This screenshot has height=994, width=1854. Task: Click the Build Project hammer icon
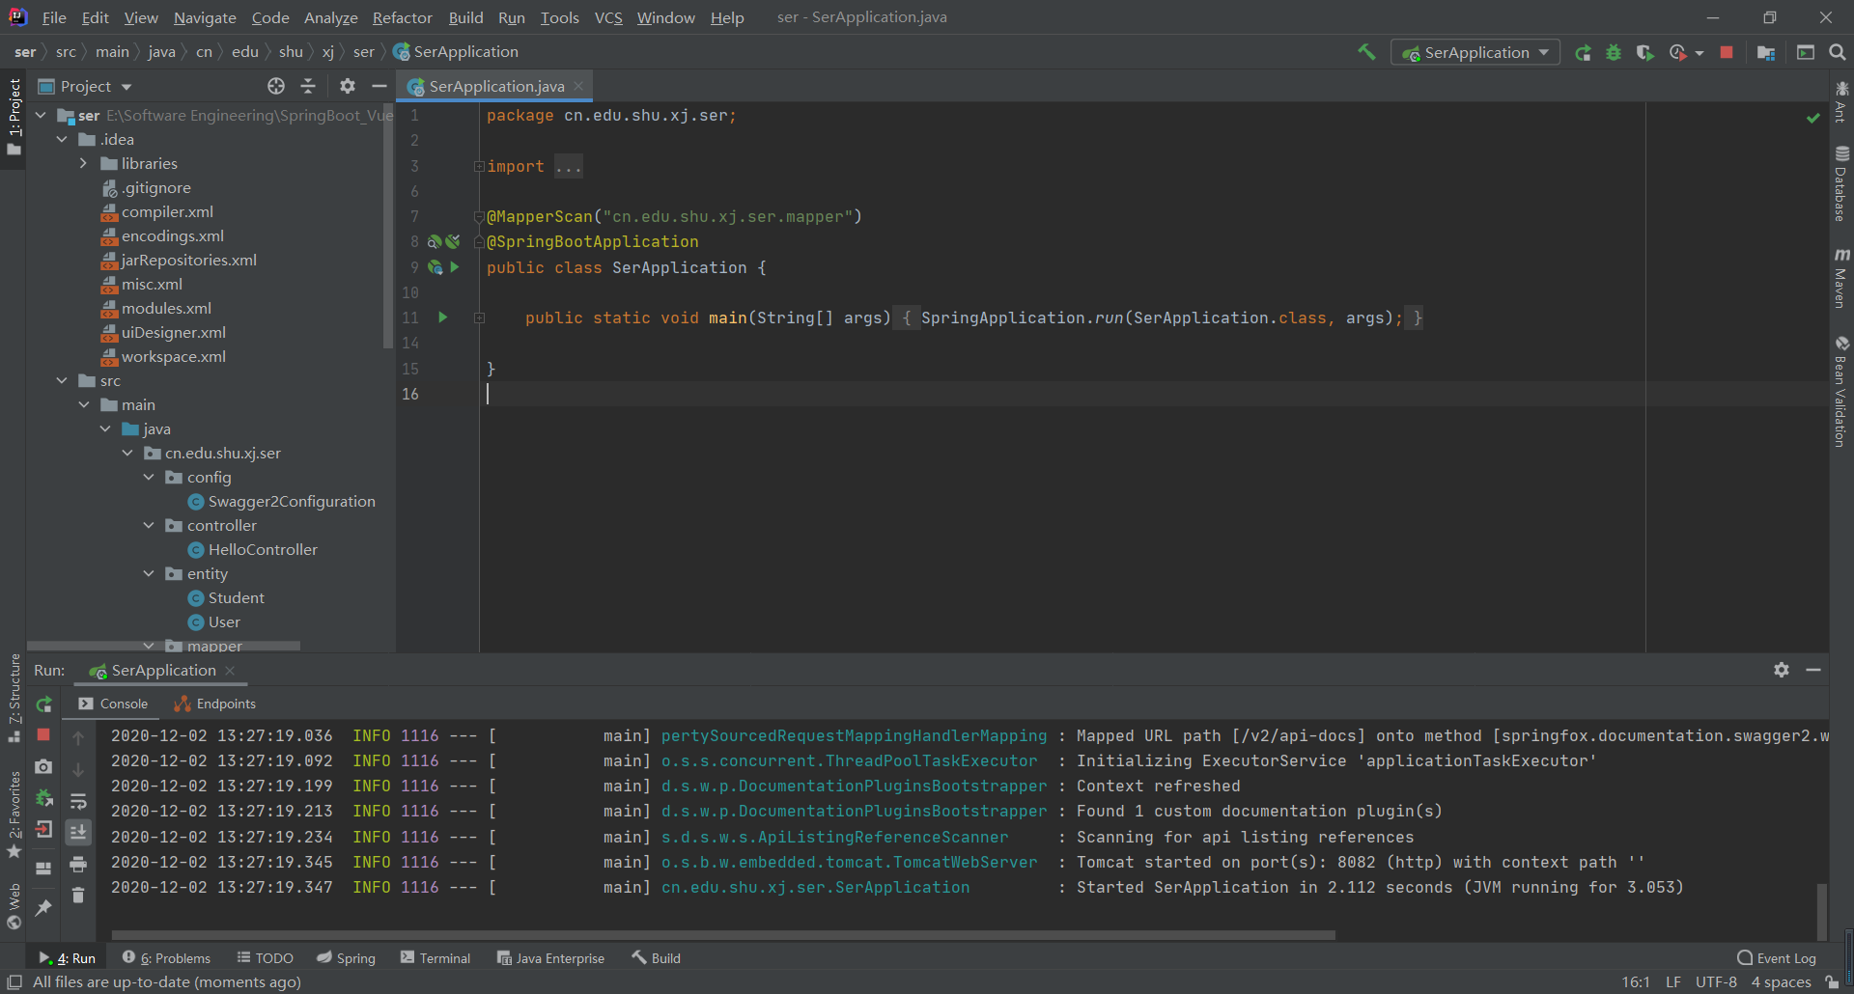pyautogui.click(x=1366, y=52)
